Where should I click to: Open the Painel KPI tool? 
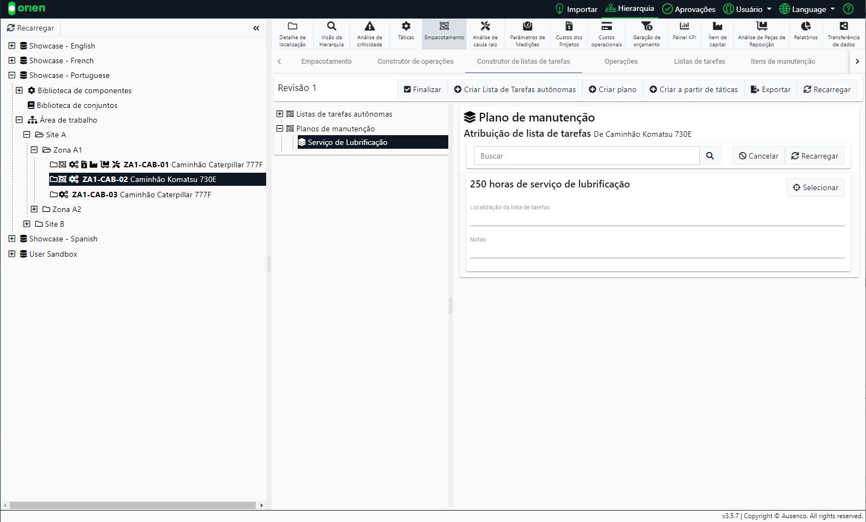click(684, 34)
